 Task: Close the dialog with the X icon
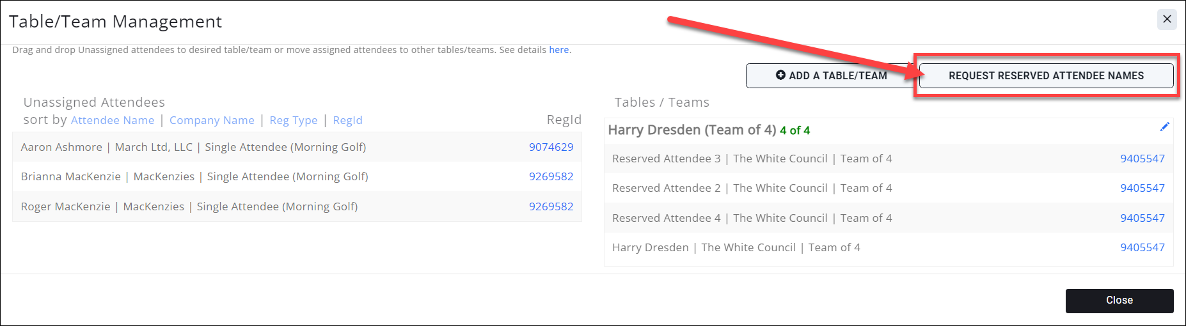(1167, 19)
